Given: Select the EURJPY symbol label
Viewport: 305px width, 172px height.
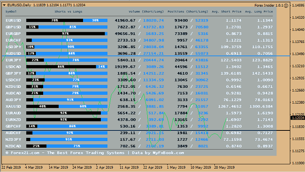Looking at the screenshot, I should (13, 60).
